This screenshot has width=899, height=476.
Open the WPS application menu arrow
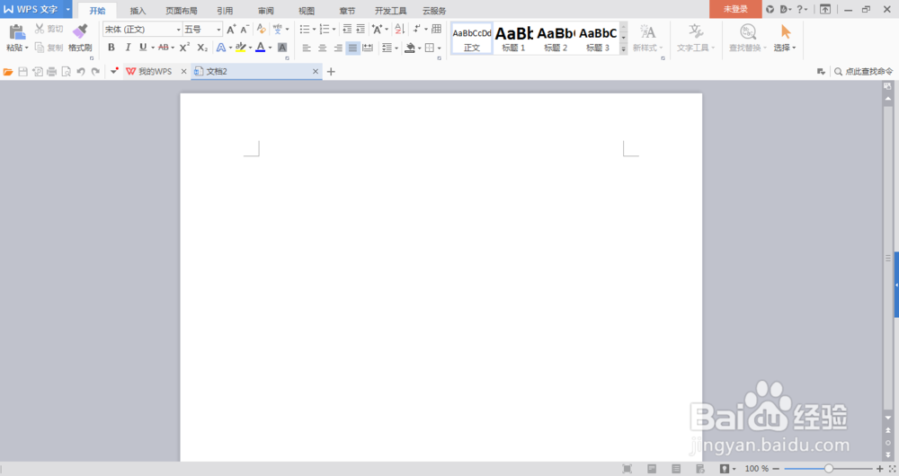tap(67, 10)
